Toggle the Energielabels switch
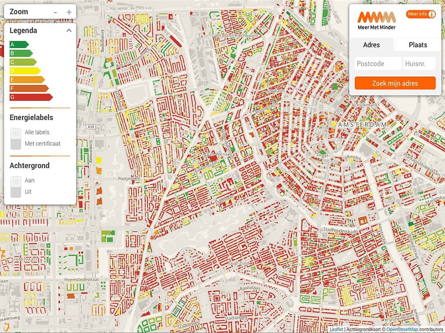This screenshot has width=445, height=333. [x=16, y=138]
